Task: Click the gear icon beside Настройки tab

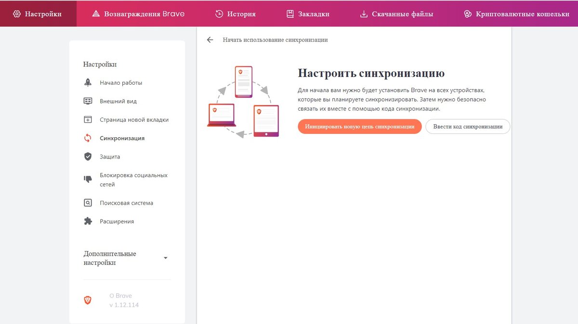Action: pos(17,14)
